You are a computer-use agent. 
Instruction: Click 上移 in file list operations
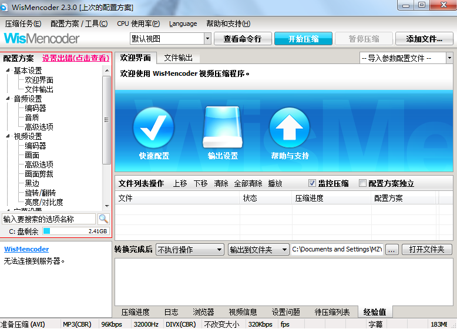coord(180,183)
